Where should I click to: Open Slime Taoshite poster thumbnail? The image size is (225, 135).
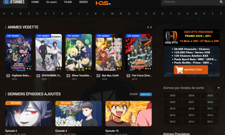pyautogui.click(x=79, y=53)
